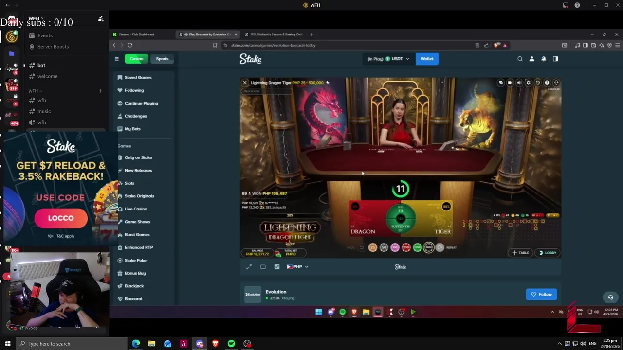The image size is (623, 350).
Task: Open the Evolution provider link
Action: (276, 292)
